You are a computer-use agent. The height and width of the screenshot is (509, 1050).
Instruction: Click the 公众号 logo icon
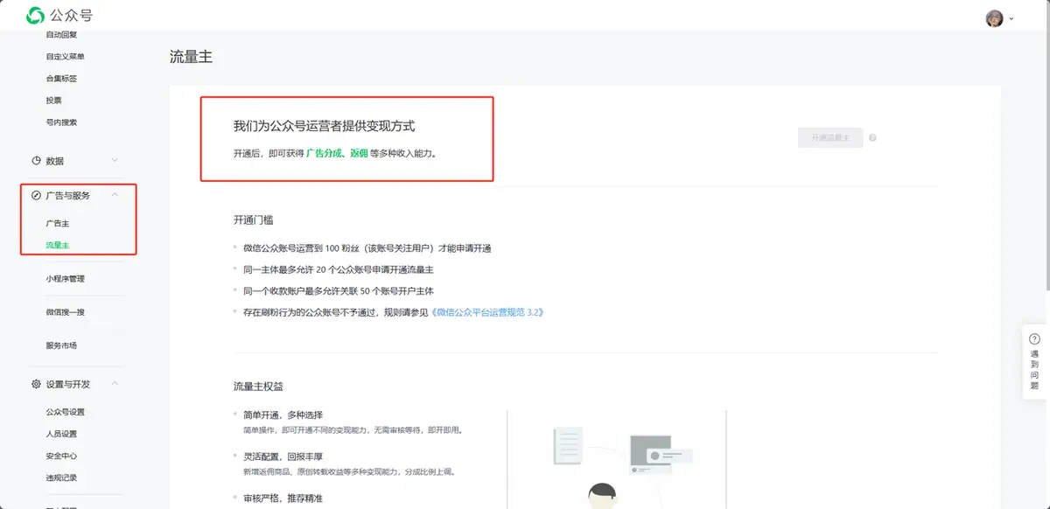(35, 15)
